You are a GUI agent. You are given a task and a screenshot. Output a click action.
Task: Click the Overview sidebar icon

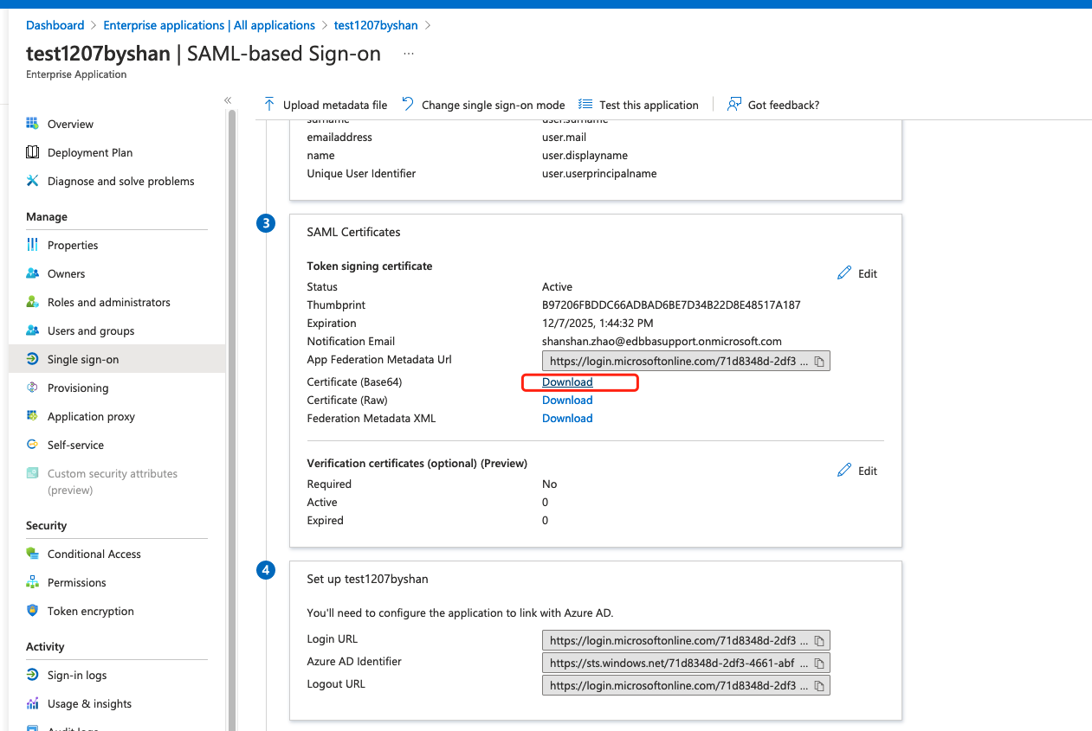32,124
